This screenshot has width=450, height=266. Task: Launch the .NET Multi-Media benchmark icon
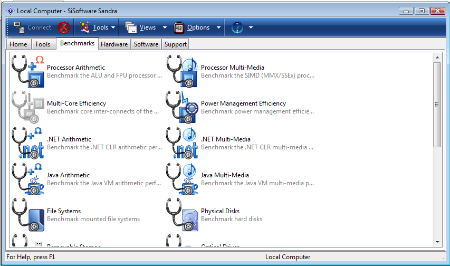tap(182, 143)
